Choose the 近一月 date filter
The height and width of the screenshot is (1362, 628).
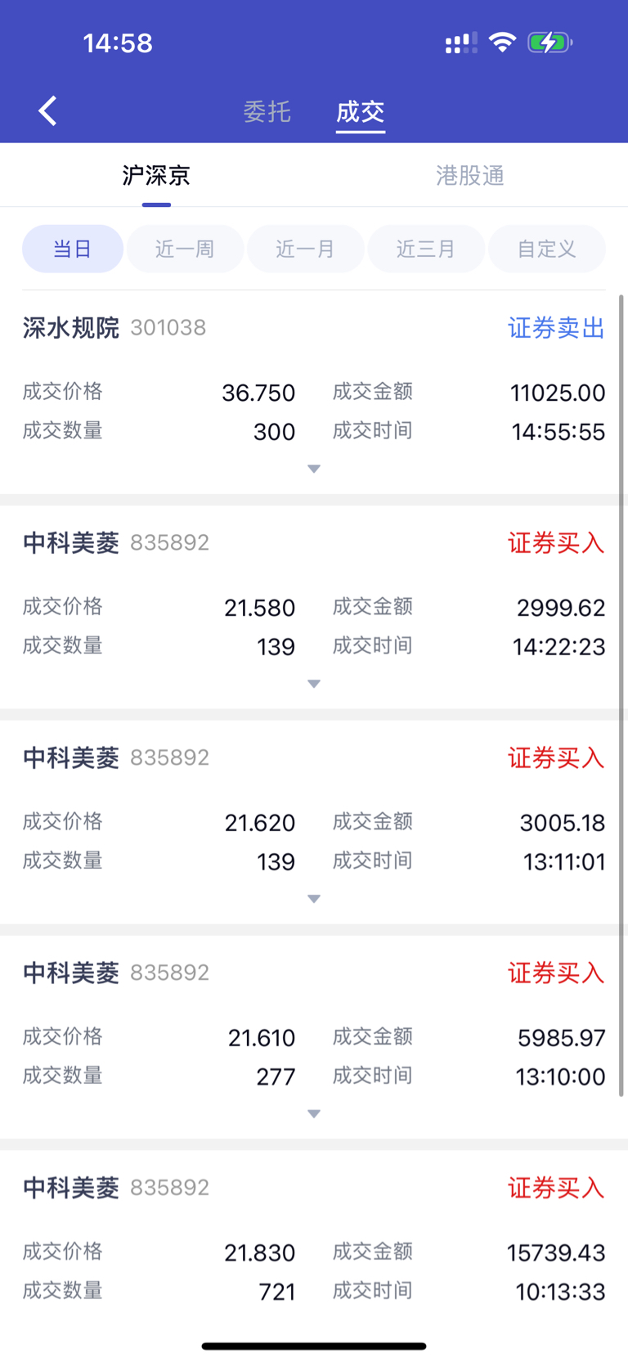(305, 249)
